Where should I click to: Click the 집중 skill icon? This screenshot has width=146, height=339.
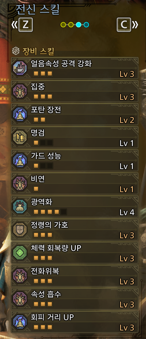coord(20,91)
